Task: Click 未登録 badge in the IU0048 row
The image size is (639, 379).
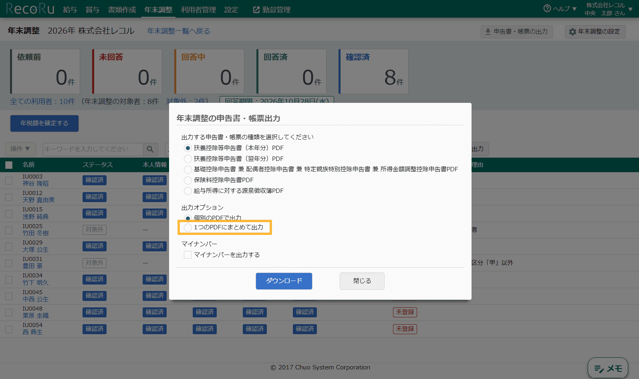Action: 405,312
